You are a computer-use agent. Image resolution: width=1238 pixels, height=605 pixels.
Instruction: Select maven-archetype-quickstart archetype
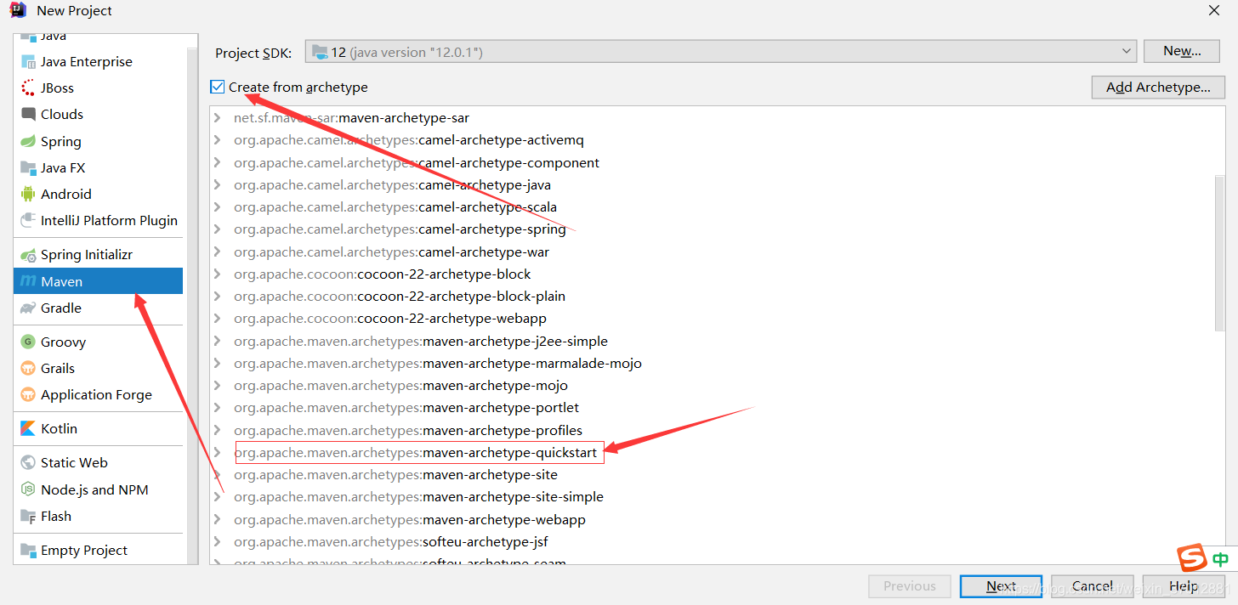416,453
